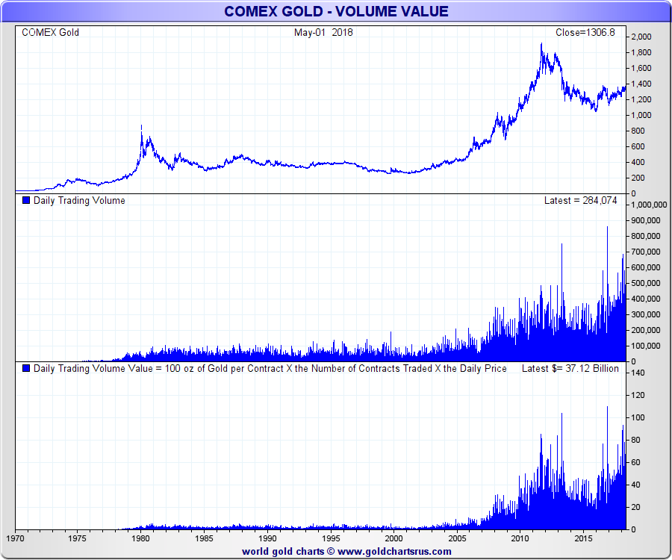Click the Daily Trading Volume label
Image resolution: width=672 pixels, height=560 pixels.
click(x=79, y=201)
